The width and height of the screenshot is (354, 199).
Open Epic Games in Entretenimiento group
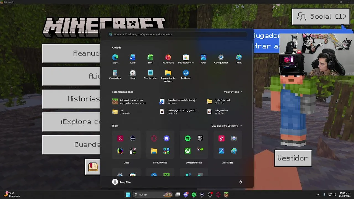200,138
